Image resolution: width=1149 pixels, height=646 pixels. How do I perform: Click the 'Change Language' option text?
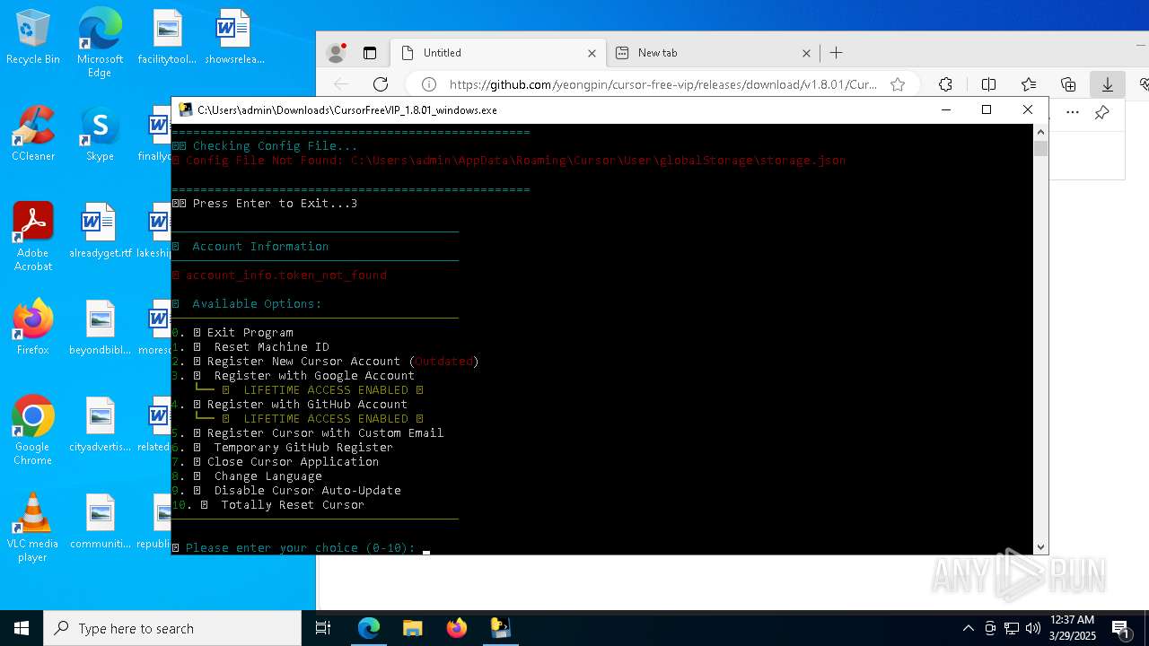[268, 476]
